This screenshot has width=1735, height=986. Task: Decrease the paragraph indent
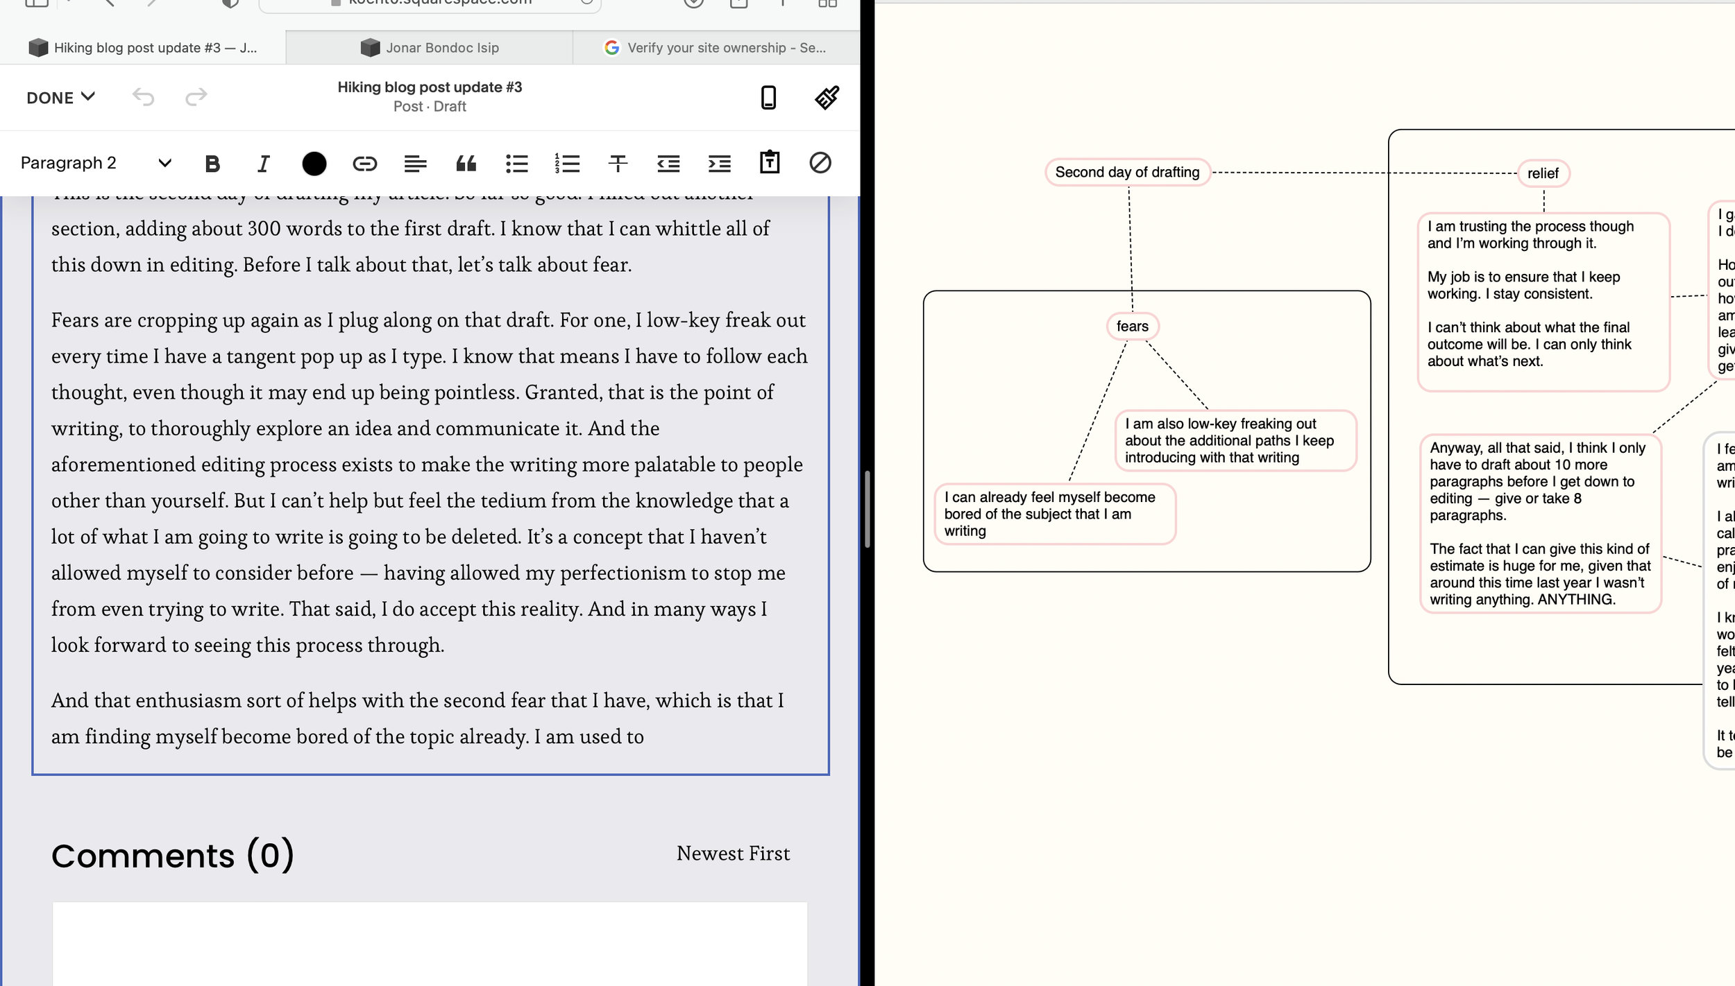click(x=668, y=164)
